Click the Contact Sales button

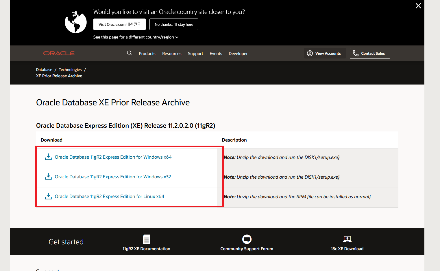370,53
